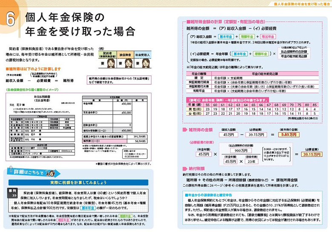The height and width of the screenshot is (232, 332).
Task: Click the お支払明細書 document title
Action: click(x=42, y=97)
